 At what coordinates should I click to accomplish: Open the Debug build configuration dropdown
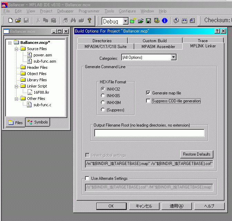pyautogui.click(x=126, y=21)
